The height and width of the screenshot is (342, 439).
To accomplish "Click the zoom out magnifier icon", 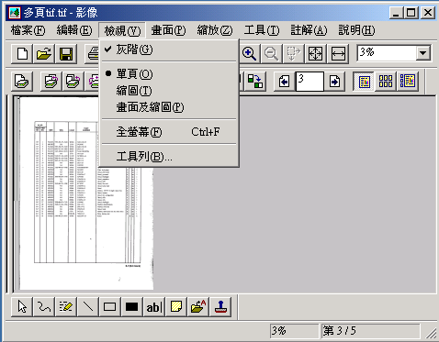I will [272, 54].
